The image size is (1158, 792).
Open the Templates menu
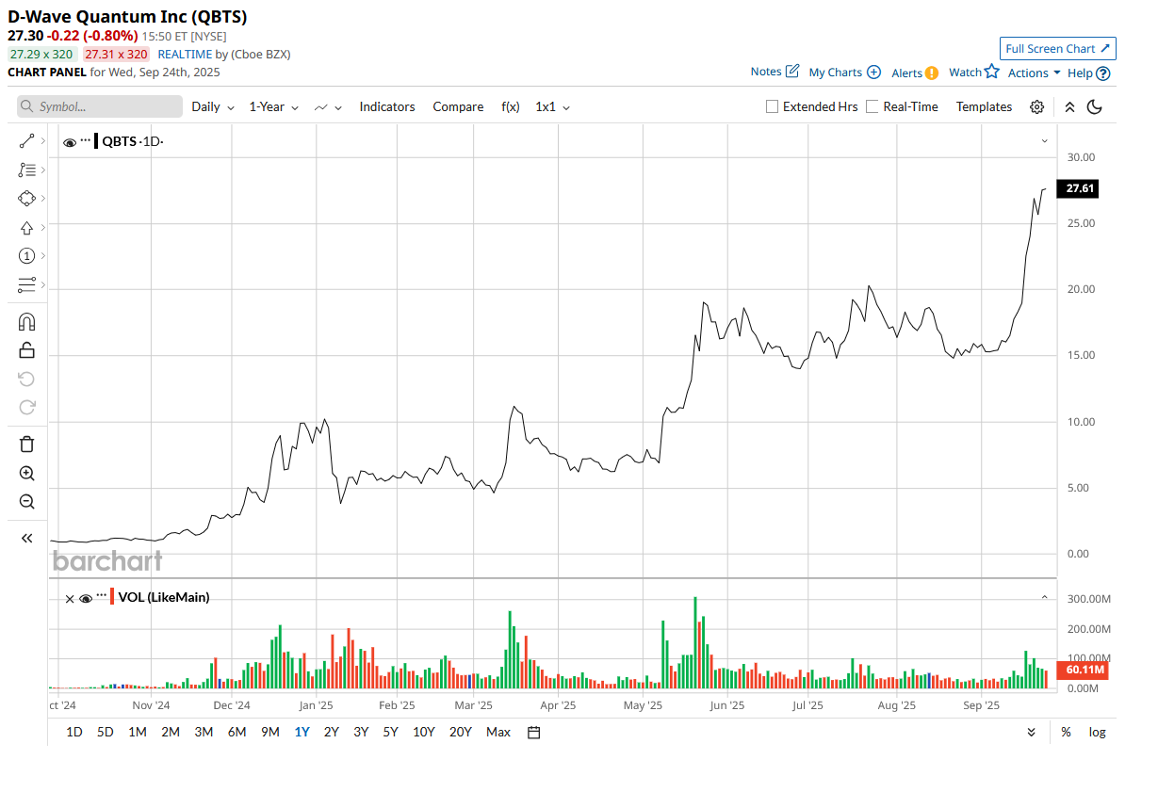[984, 107]
